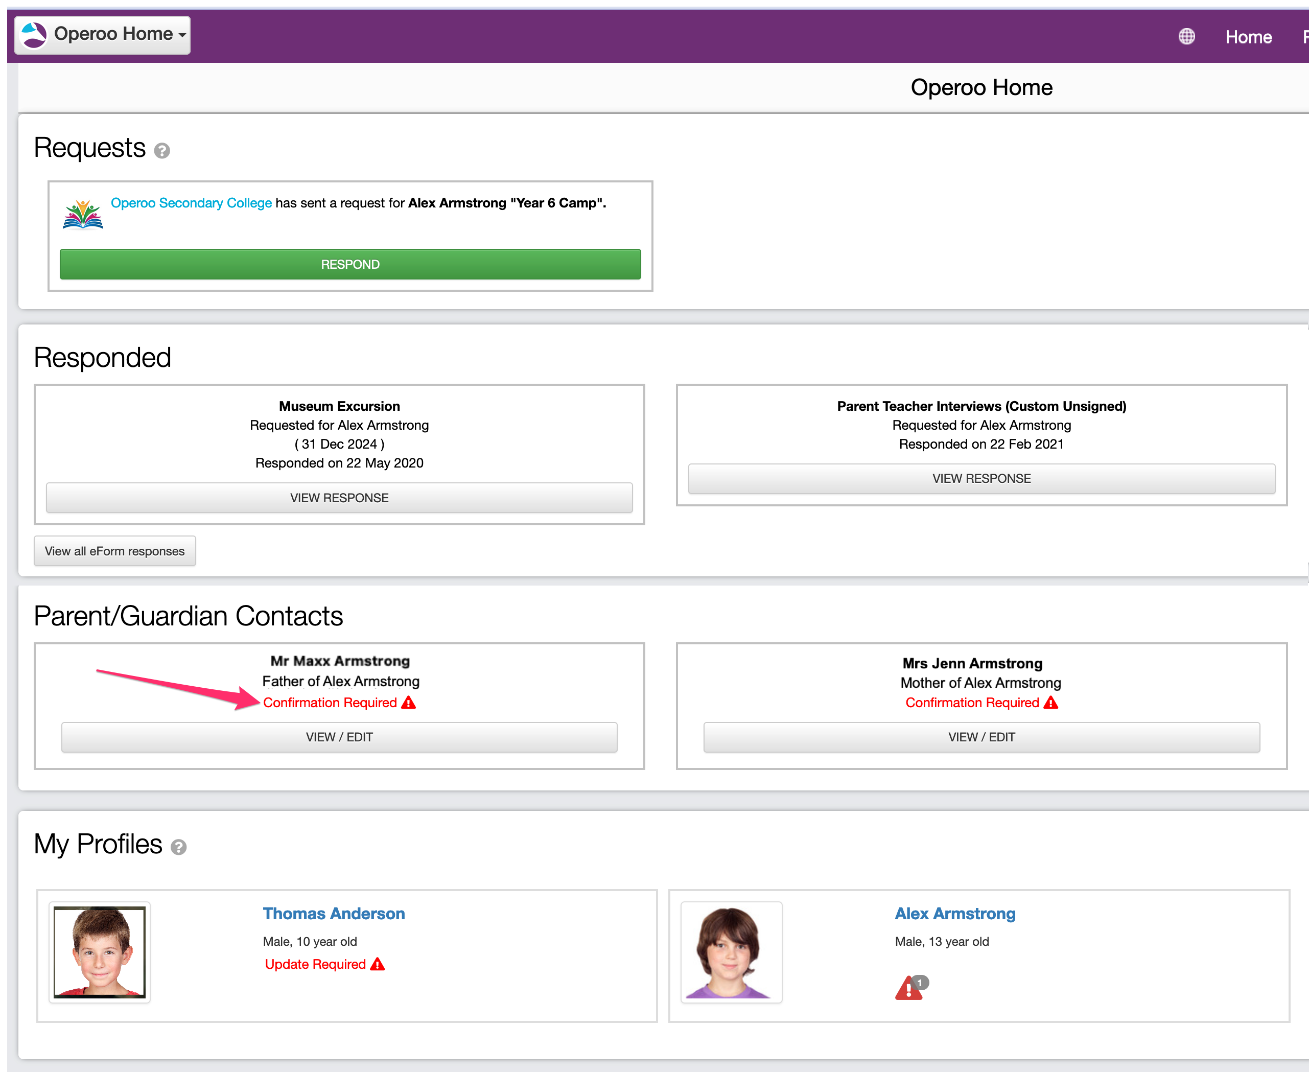This screenshot has width=1309, height=1072.
Task: Click the Operoo Secondary College logo
Action: 83,214
